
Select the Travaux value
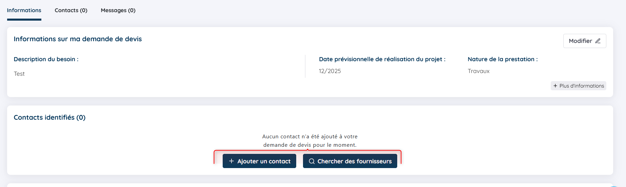pyautogui.click(x=479, y=71)
